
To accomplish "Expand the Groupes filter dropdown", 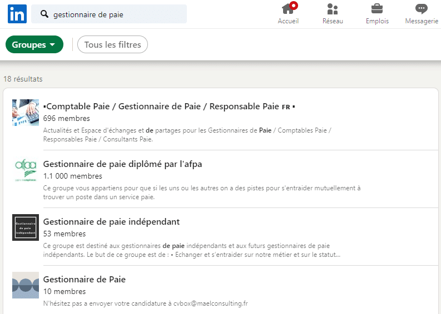I will pyautogui.click(x=34, y=45).
